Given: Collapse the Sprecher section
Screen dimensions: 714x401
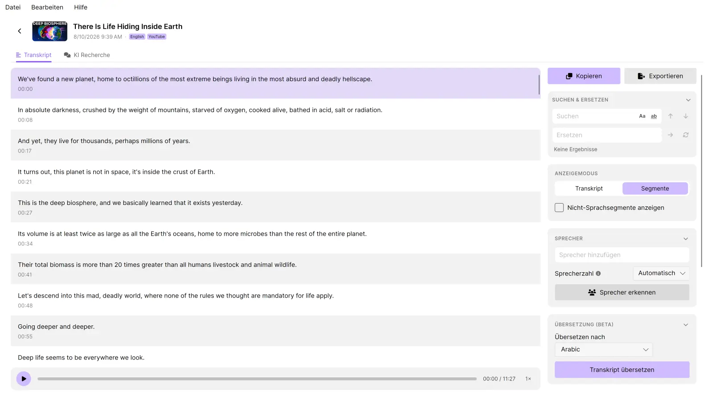Looking at the screenshot, I should click(x=686, y=239).
